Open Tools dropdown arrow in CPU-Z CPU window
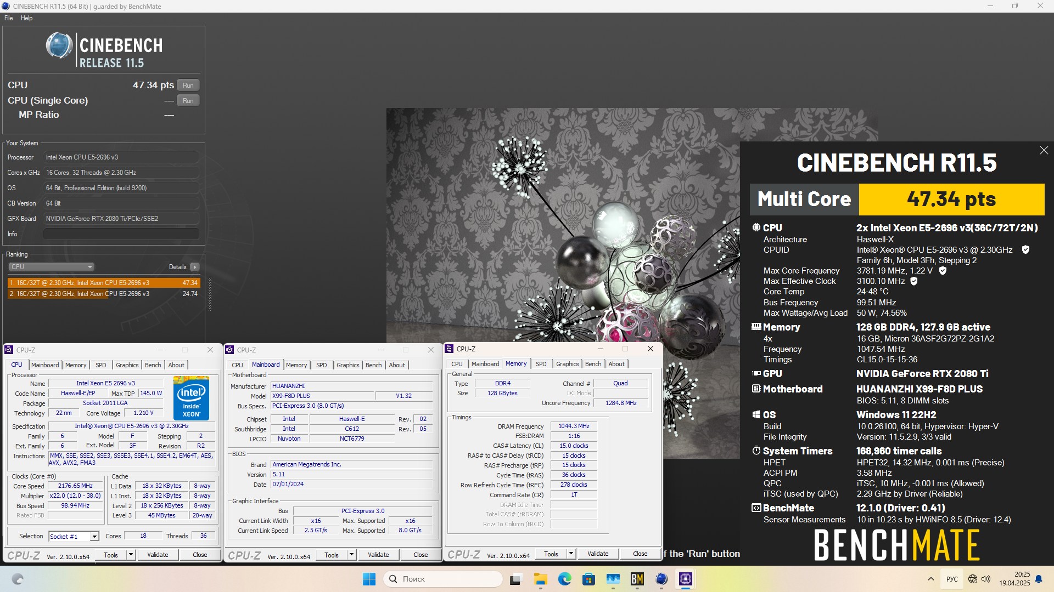The width and height of the screenshot is (1054, 592). tap(131, 555)
